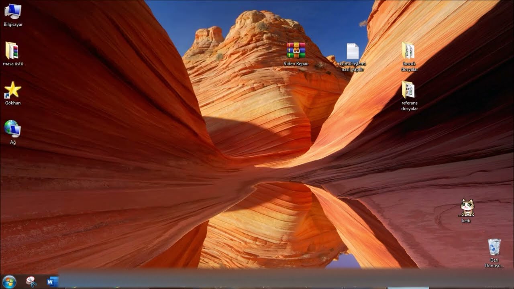The height and width of the screenshot is (289, 514).
Task: Select the Geri Dönüşüm recycle bin icon
Action: 494,247
